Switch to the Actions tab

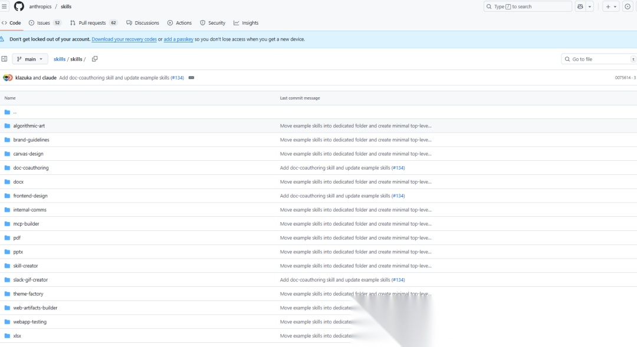179,23
